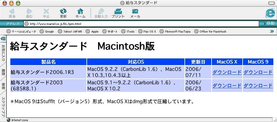The height and width of the screenshot is (122, 277).
Task: Click the page icon in the address bar
Action: (26, 24)
